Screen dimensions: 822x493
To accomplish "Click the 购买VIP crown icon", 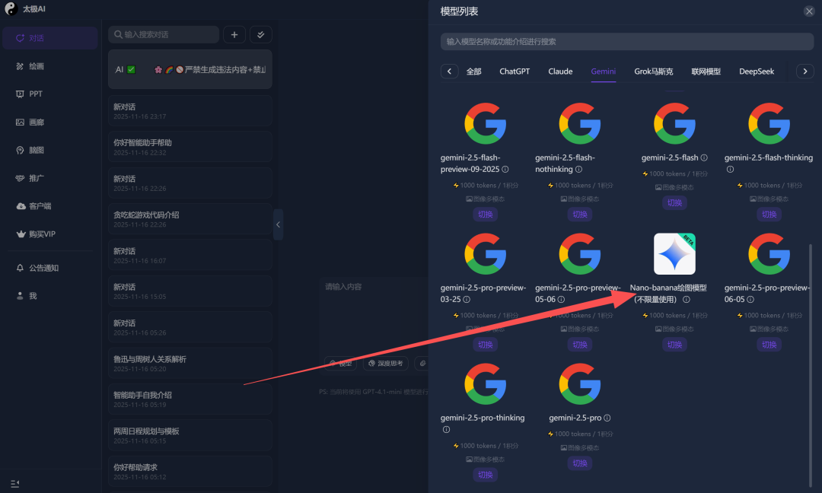I will click(x=21, y=234).
